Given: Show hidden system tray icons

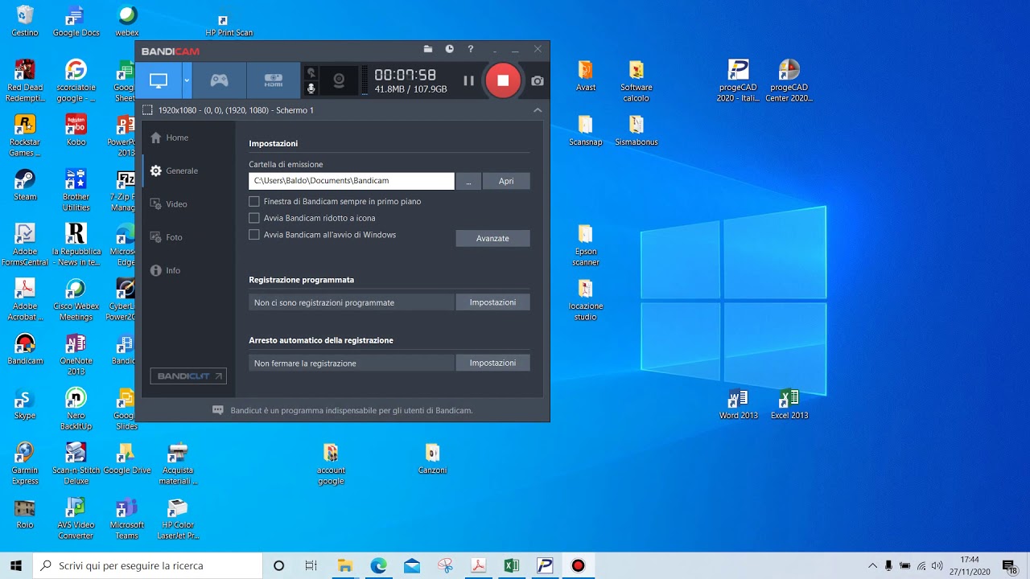Looking at the screenshot, I should coord(872,565).
